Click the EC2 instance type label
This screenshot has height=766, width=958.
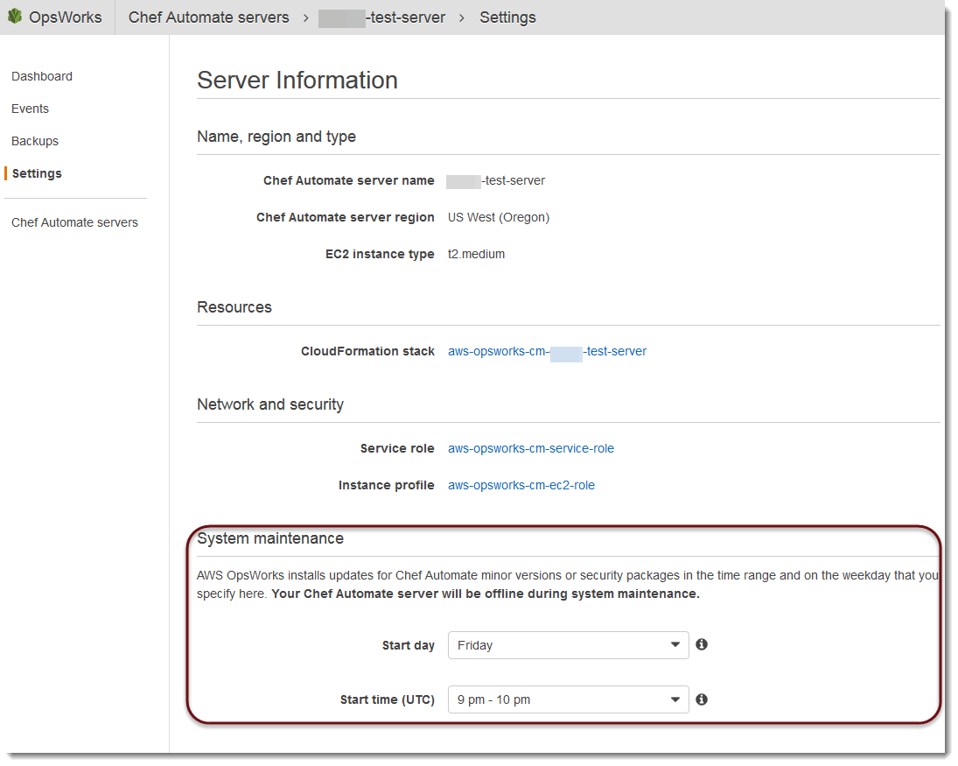[380, 255]
